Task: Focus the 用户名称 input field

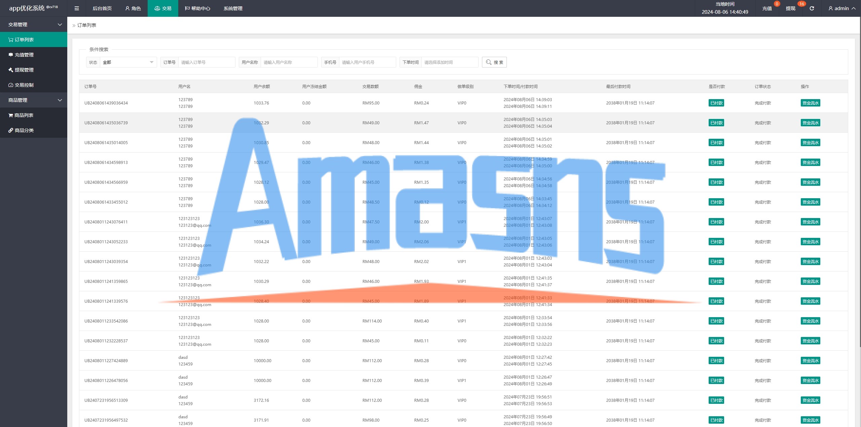Action: coord(289,62)
